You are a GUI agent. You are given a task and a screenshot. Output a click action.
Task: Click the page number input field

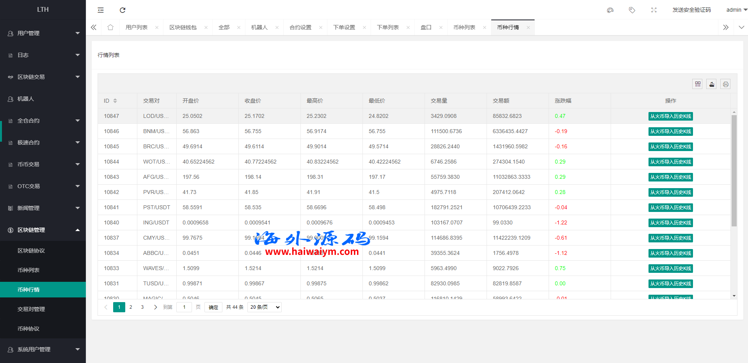(184, 307)
